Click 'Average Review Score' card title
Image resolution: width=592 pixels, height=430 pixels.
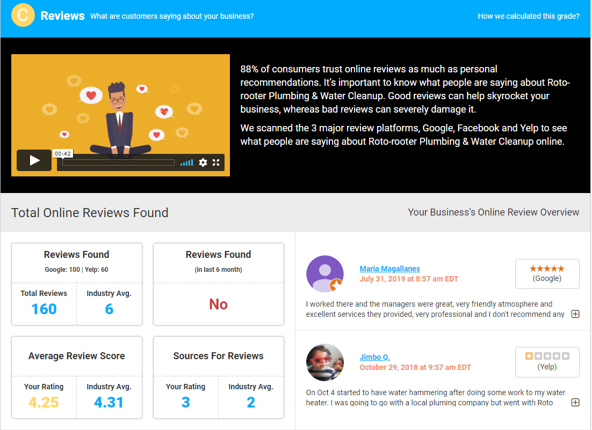(x=77, y=356)
